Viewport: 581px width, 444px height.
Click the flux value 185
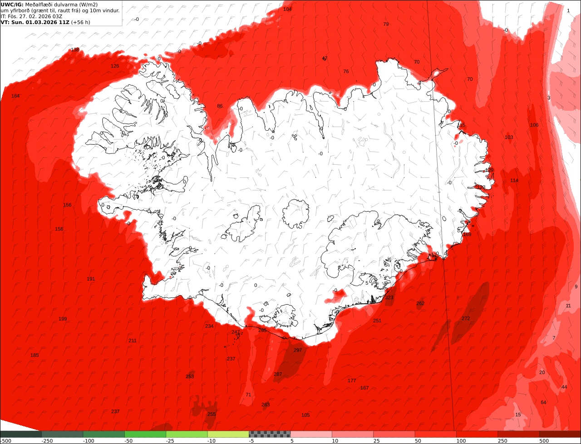click(34, 355)
